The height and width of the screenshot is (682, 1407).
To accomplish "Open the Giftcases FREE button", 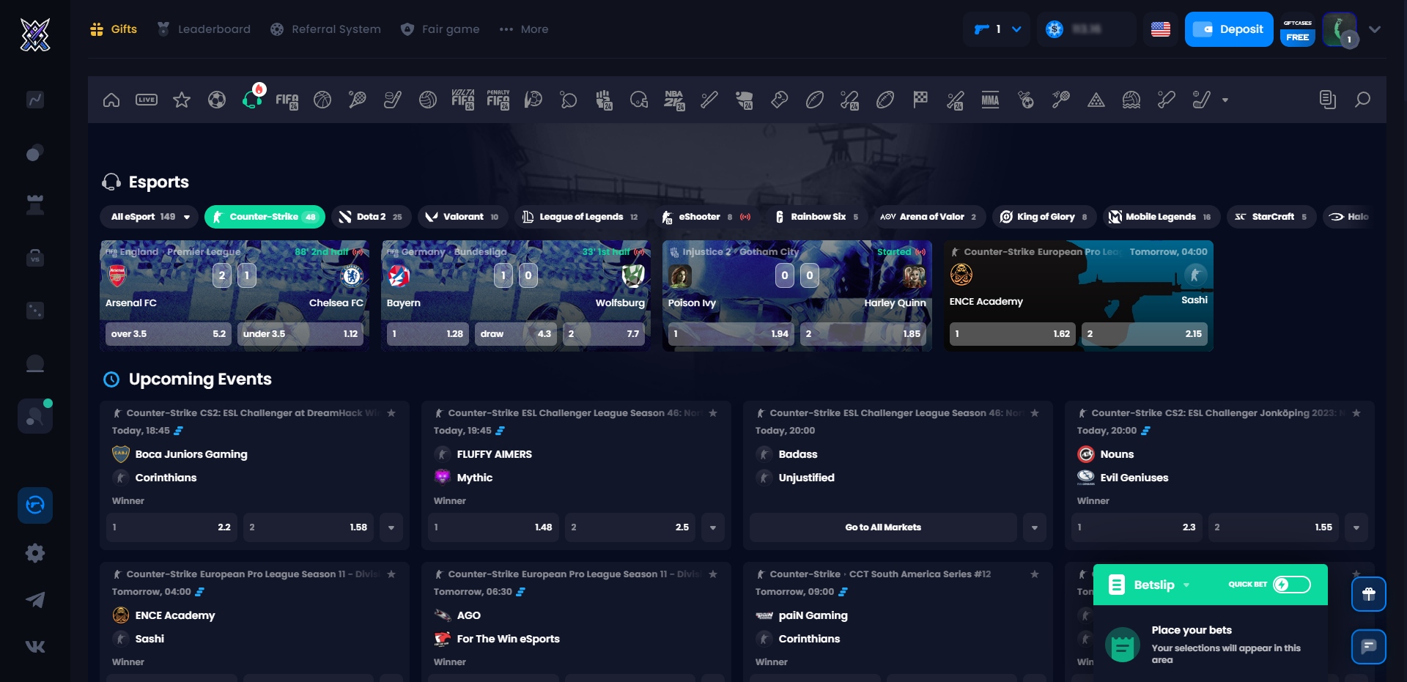I will 1297,29.
